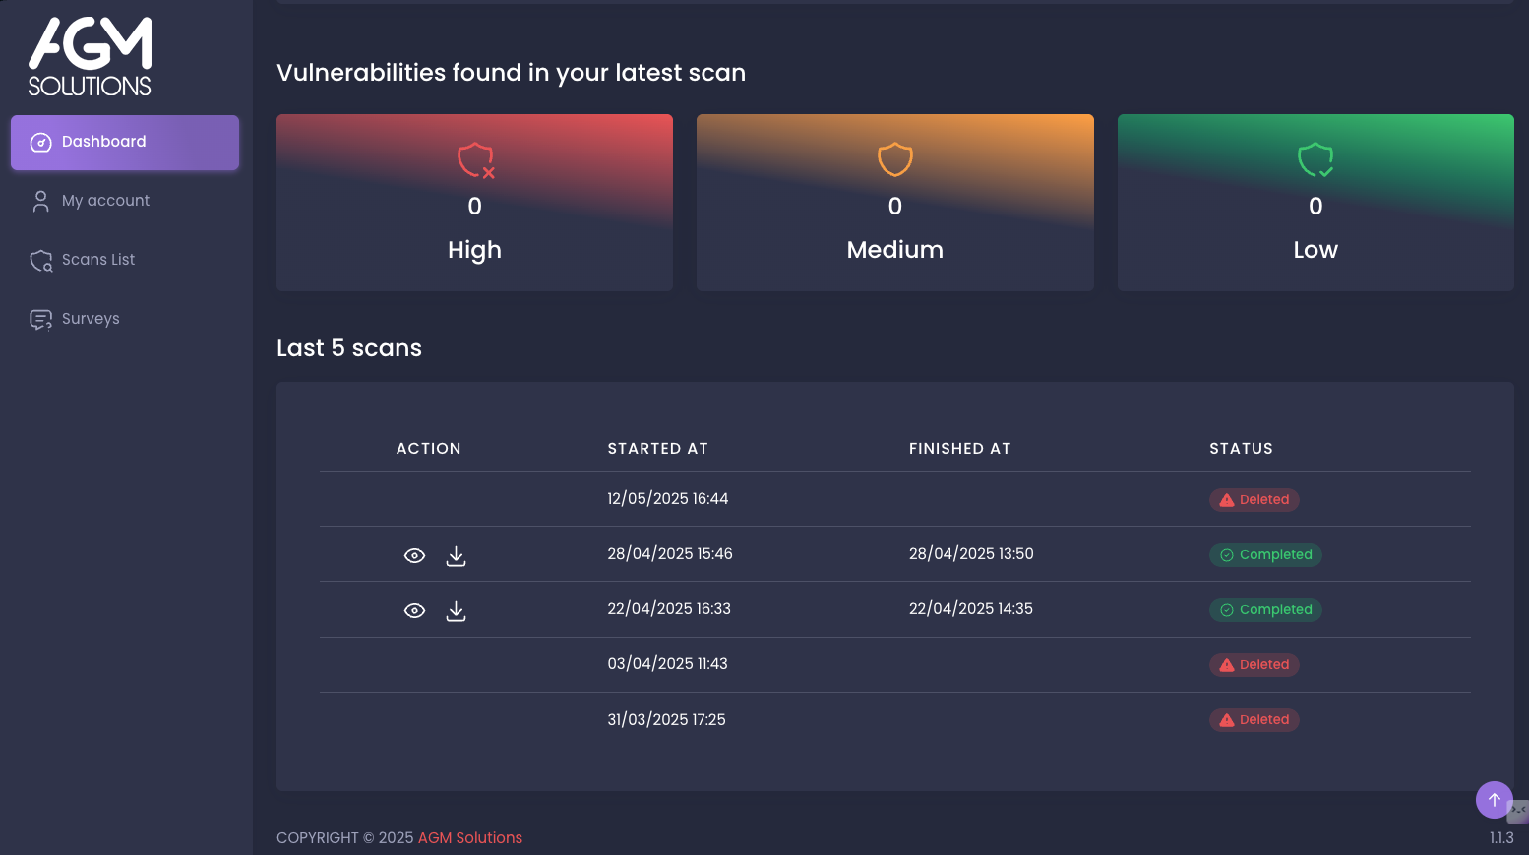Open AGM Solutions footer link
This screenshot has width=1529, height=855.
469,838
